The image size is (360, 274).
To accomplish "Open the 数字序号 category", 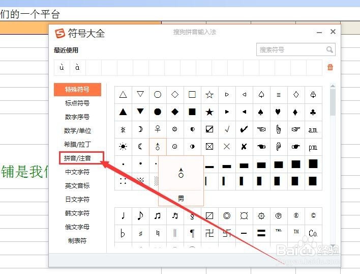I will point(77,117).
